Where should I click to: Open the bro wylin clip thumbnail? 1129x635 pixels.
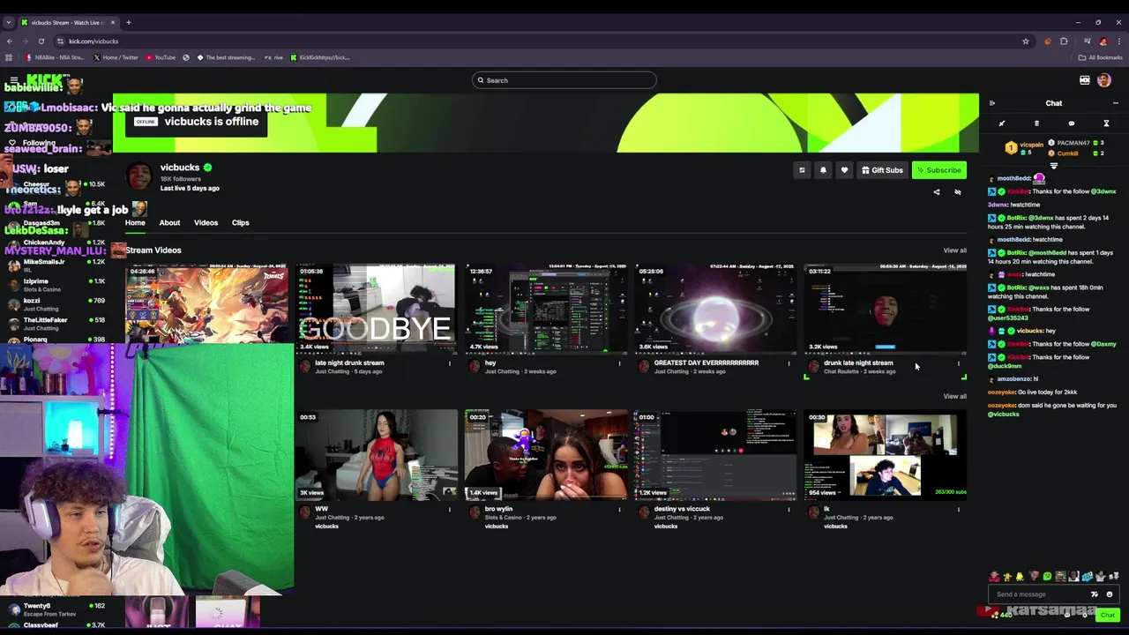pyautogui.click(x=546, y=455)
